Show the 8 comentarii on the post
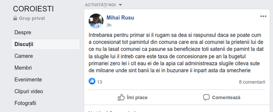Image resolution: width=273 pixels, height=112 pixels. (x=252, y=82)
